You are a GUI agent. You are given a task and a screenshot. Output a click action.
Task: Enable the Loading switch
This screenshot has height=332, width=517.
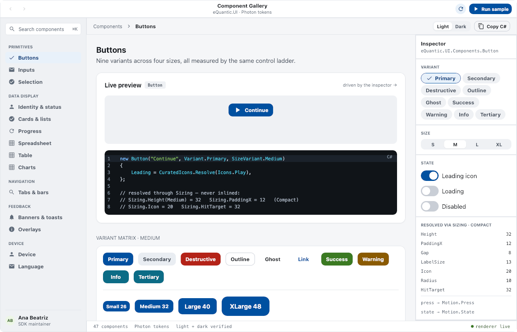[430, 191]
